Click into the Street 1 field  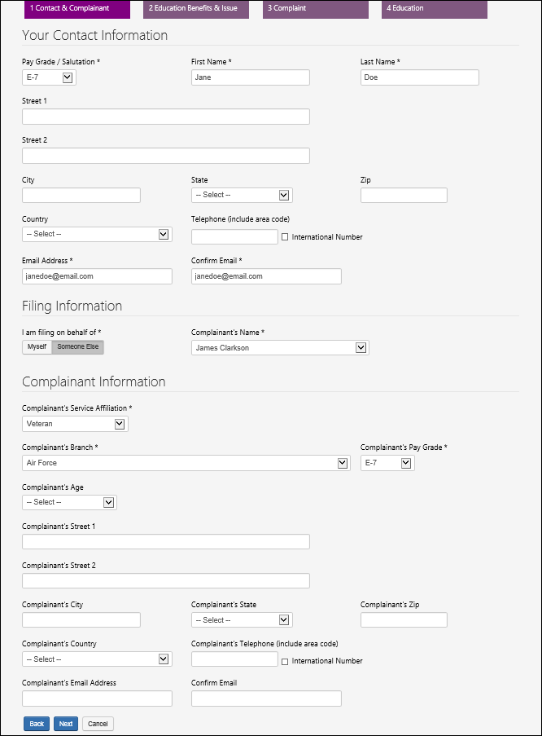166,117
